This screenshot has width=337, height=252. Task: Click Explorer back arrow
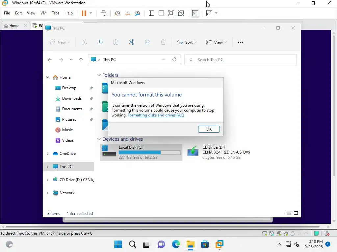(50, 60)
